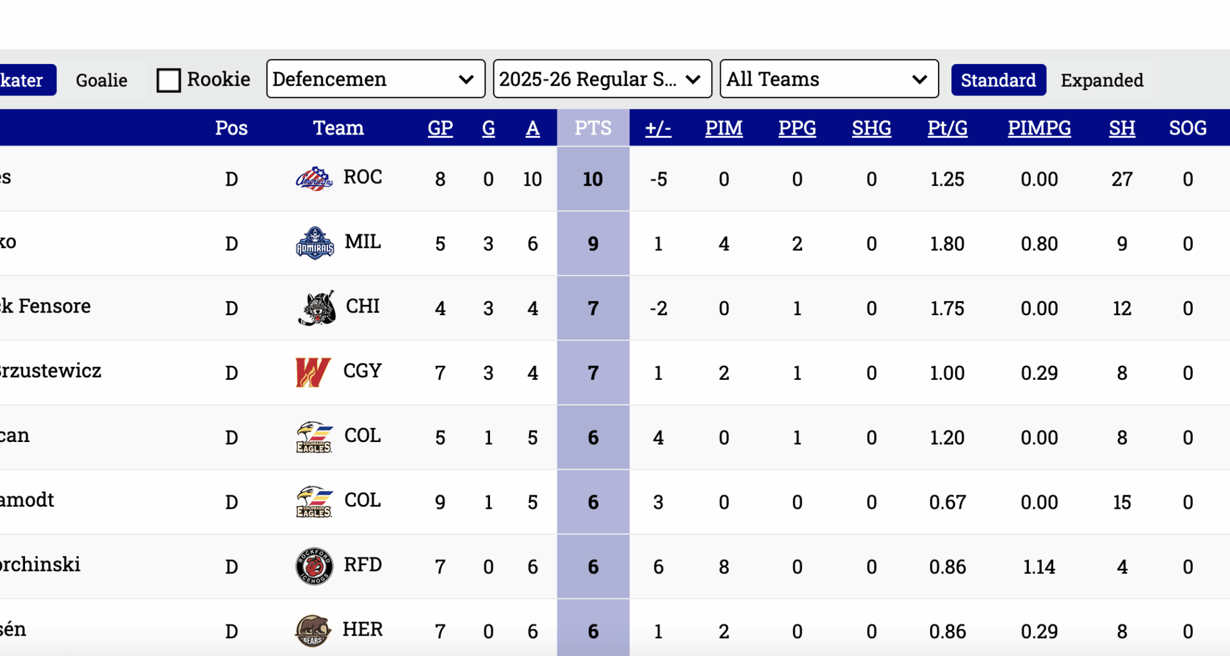This screenshot has width=1230, height=656.
Task: Click the second Colorado Eagles logo
Action: [x=315, y=502]
